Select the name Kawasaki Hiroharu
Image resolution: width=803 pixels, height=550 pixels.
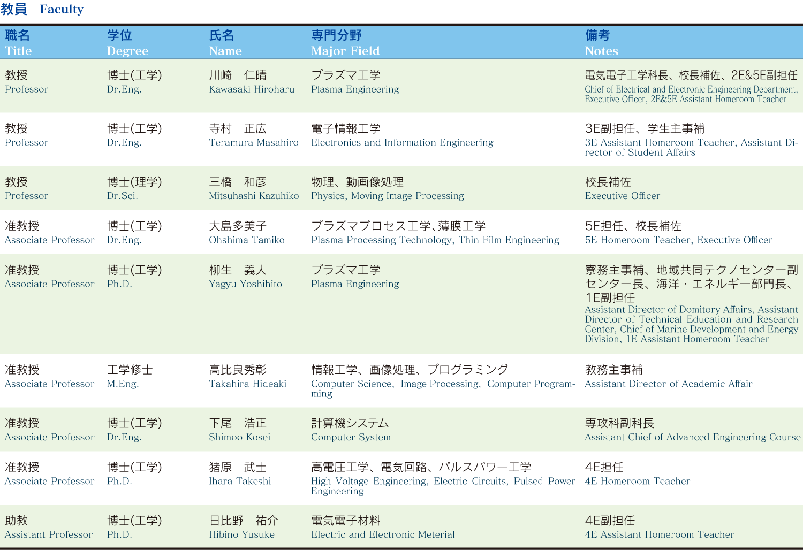tap(252, 89)
